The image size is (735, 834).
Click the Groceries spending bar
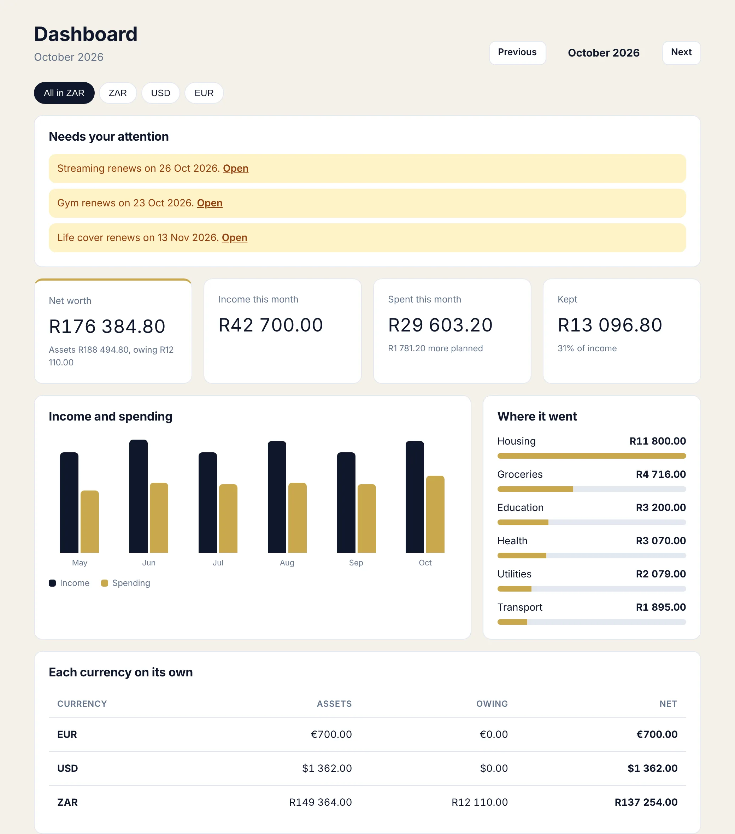pos(591,489)
